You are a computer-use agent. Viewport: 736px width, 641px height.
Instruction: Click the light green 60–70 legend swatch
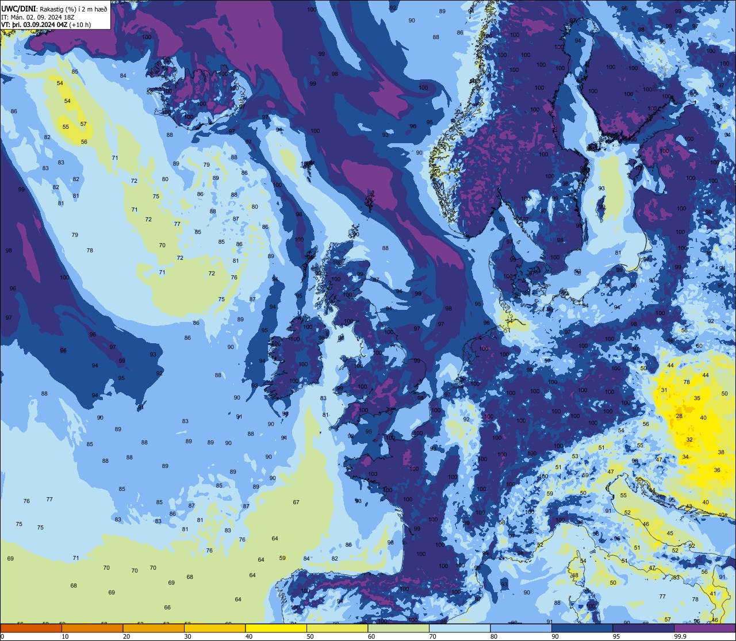click(398, 628)
